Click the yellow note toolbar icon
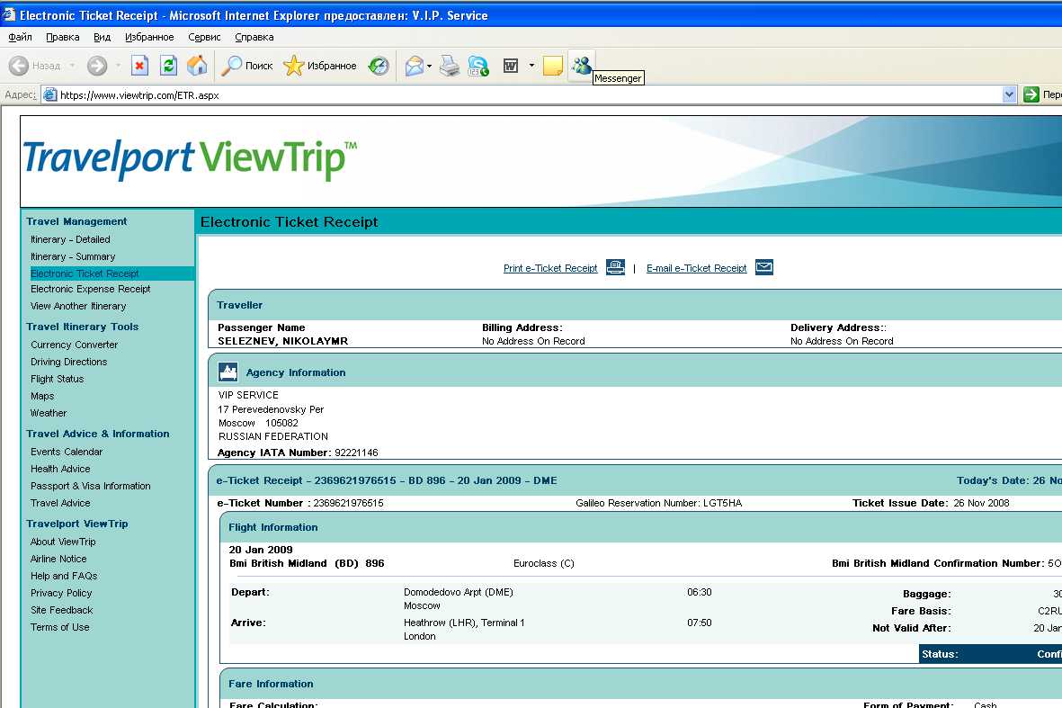Screen dimensions: 1062x708 tap(553, 66)
